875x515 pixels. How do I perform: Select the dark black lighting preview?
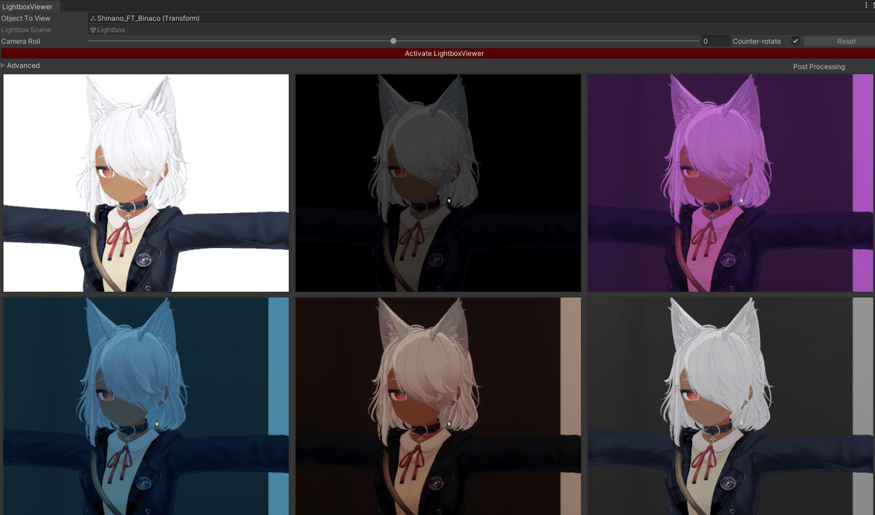tap(437, 182)
